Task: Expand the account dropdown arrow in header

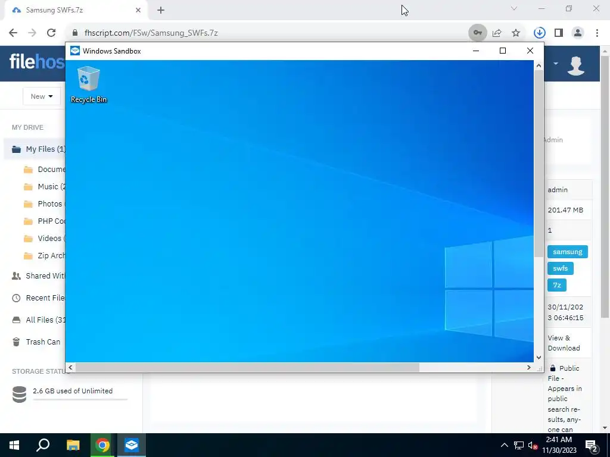Action: (556, 63)
